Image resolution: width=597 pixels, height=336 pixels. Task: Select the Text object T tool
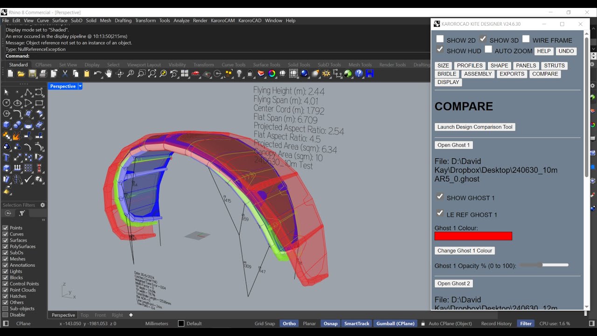coord(7,157)
